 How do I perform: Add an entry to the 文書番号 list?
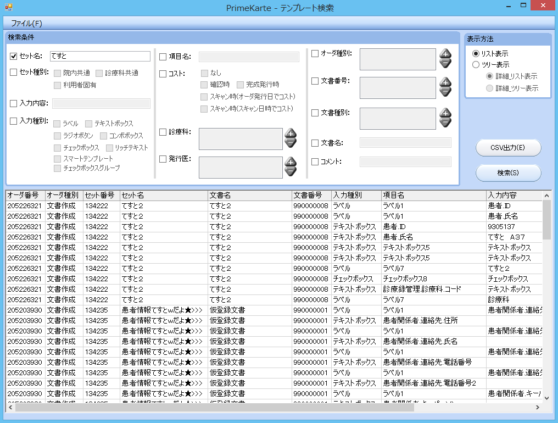click(445, 82)
